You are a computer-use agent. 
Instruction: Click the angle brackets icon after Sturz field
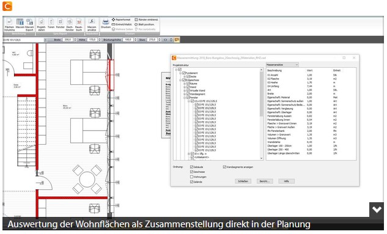(x=165, y=40)
